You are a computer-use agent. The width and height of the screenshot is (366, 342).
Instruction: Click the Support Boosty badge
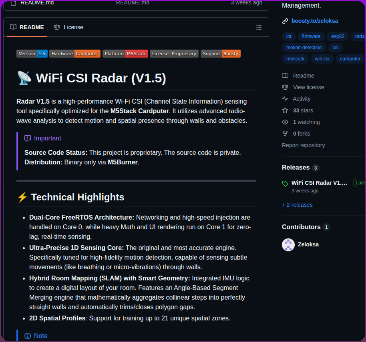pos(220,54)
